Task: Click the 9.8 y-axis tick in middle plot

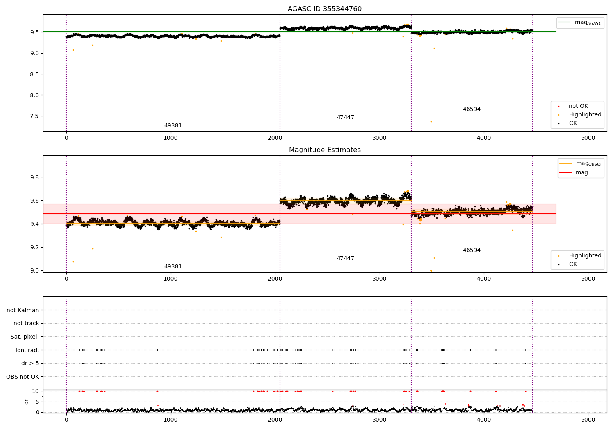Action: [34, 178]
